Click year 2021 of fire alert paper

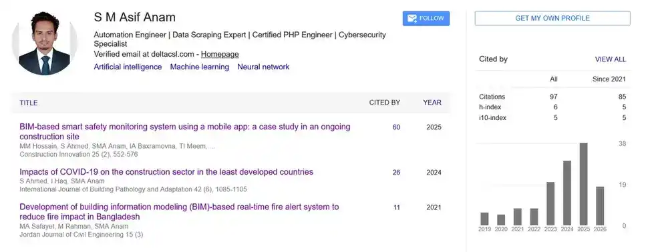tap(434, 207)
